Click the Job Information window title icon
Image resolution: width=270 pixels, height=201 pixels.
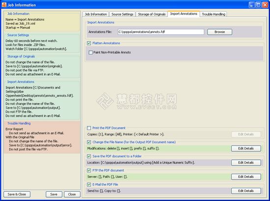click(x=4, y=5)
